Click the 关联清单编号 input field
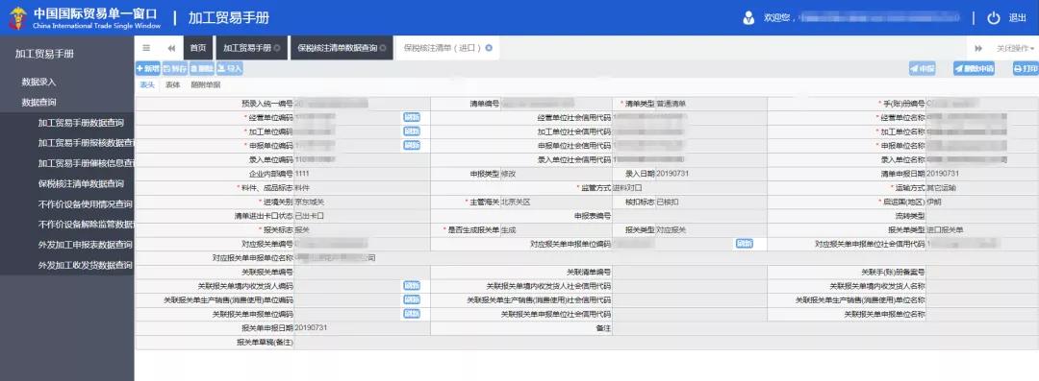1039x381 pixels. [690, 272]
